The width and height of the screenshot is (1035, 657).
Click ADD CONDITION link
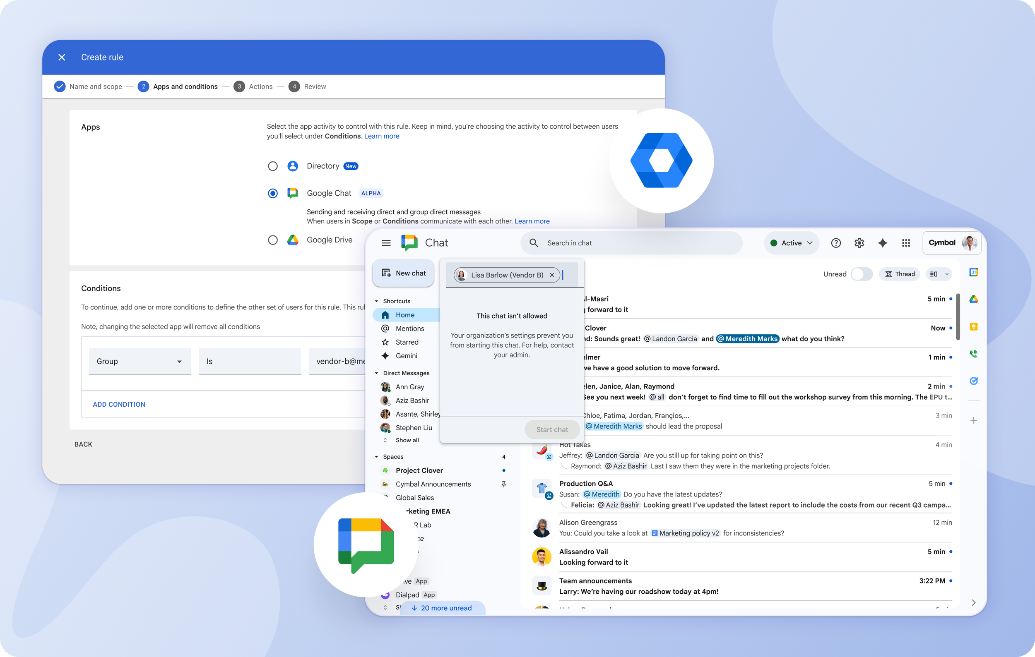(119, 405)
